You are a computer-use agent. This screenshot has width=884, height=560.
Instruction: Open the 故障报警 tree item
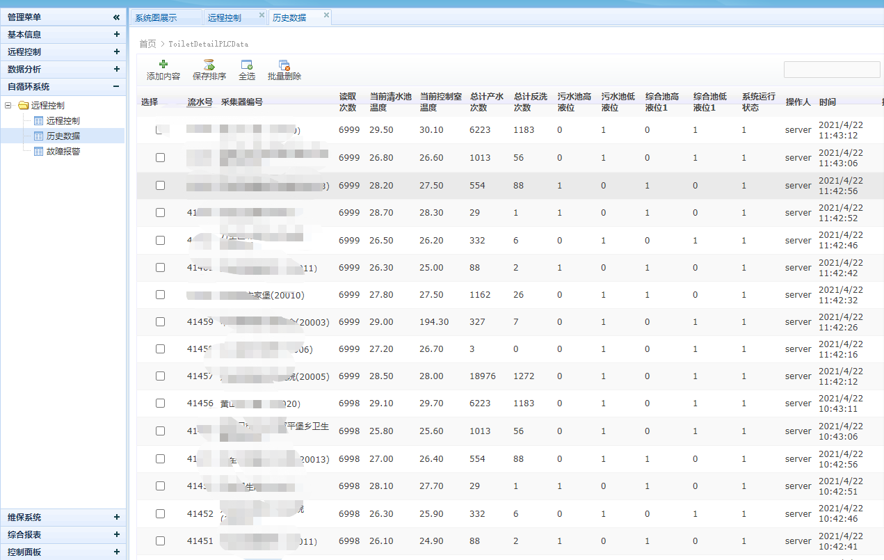point(63,151)
